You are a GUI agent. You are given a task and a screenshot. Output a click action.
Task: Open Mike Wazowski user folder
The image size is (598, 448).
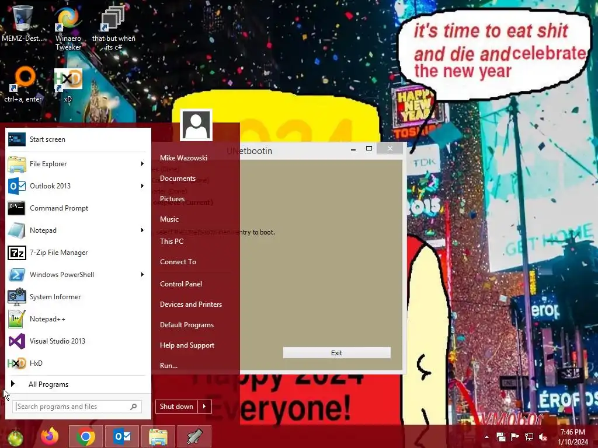pos(183,157)
